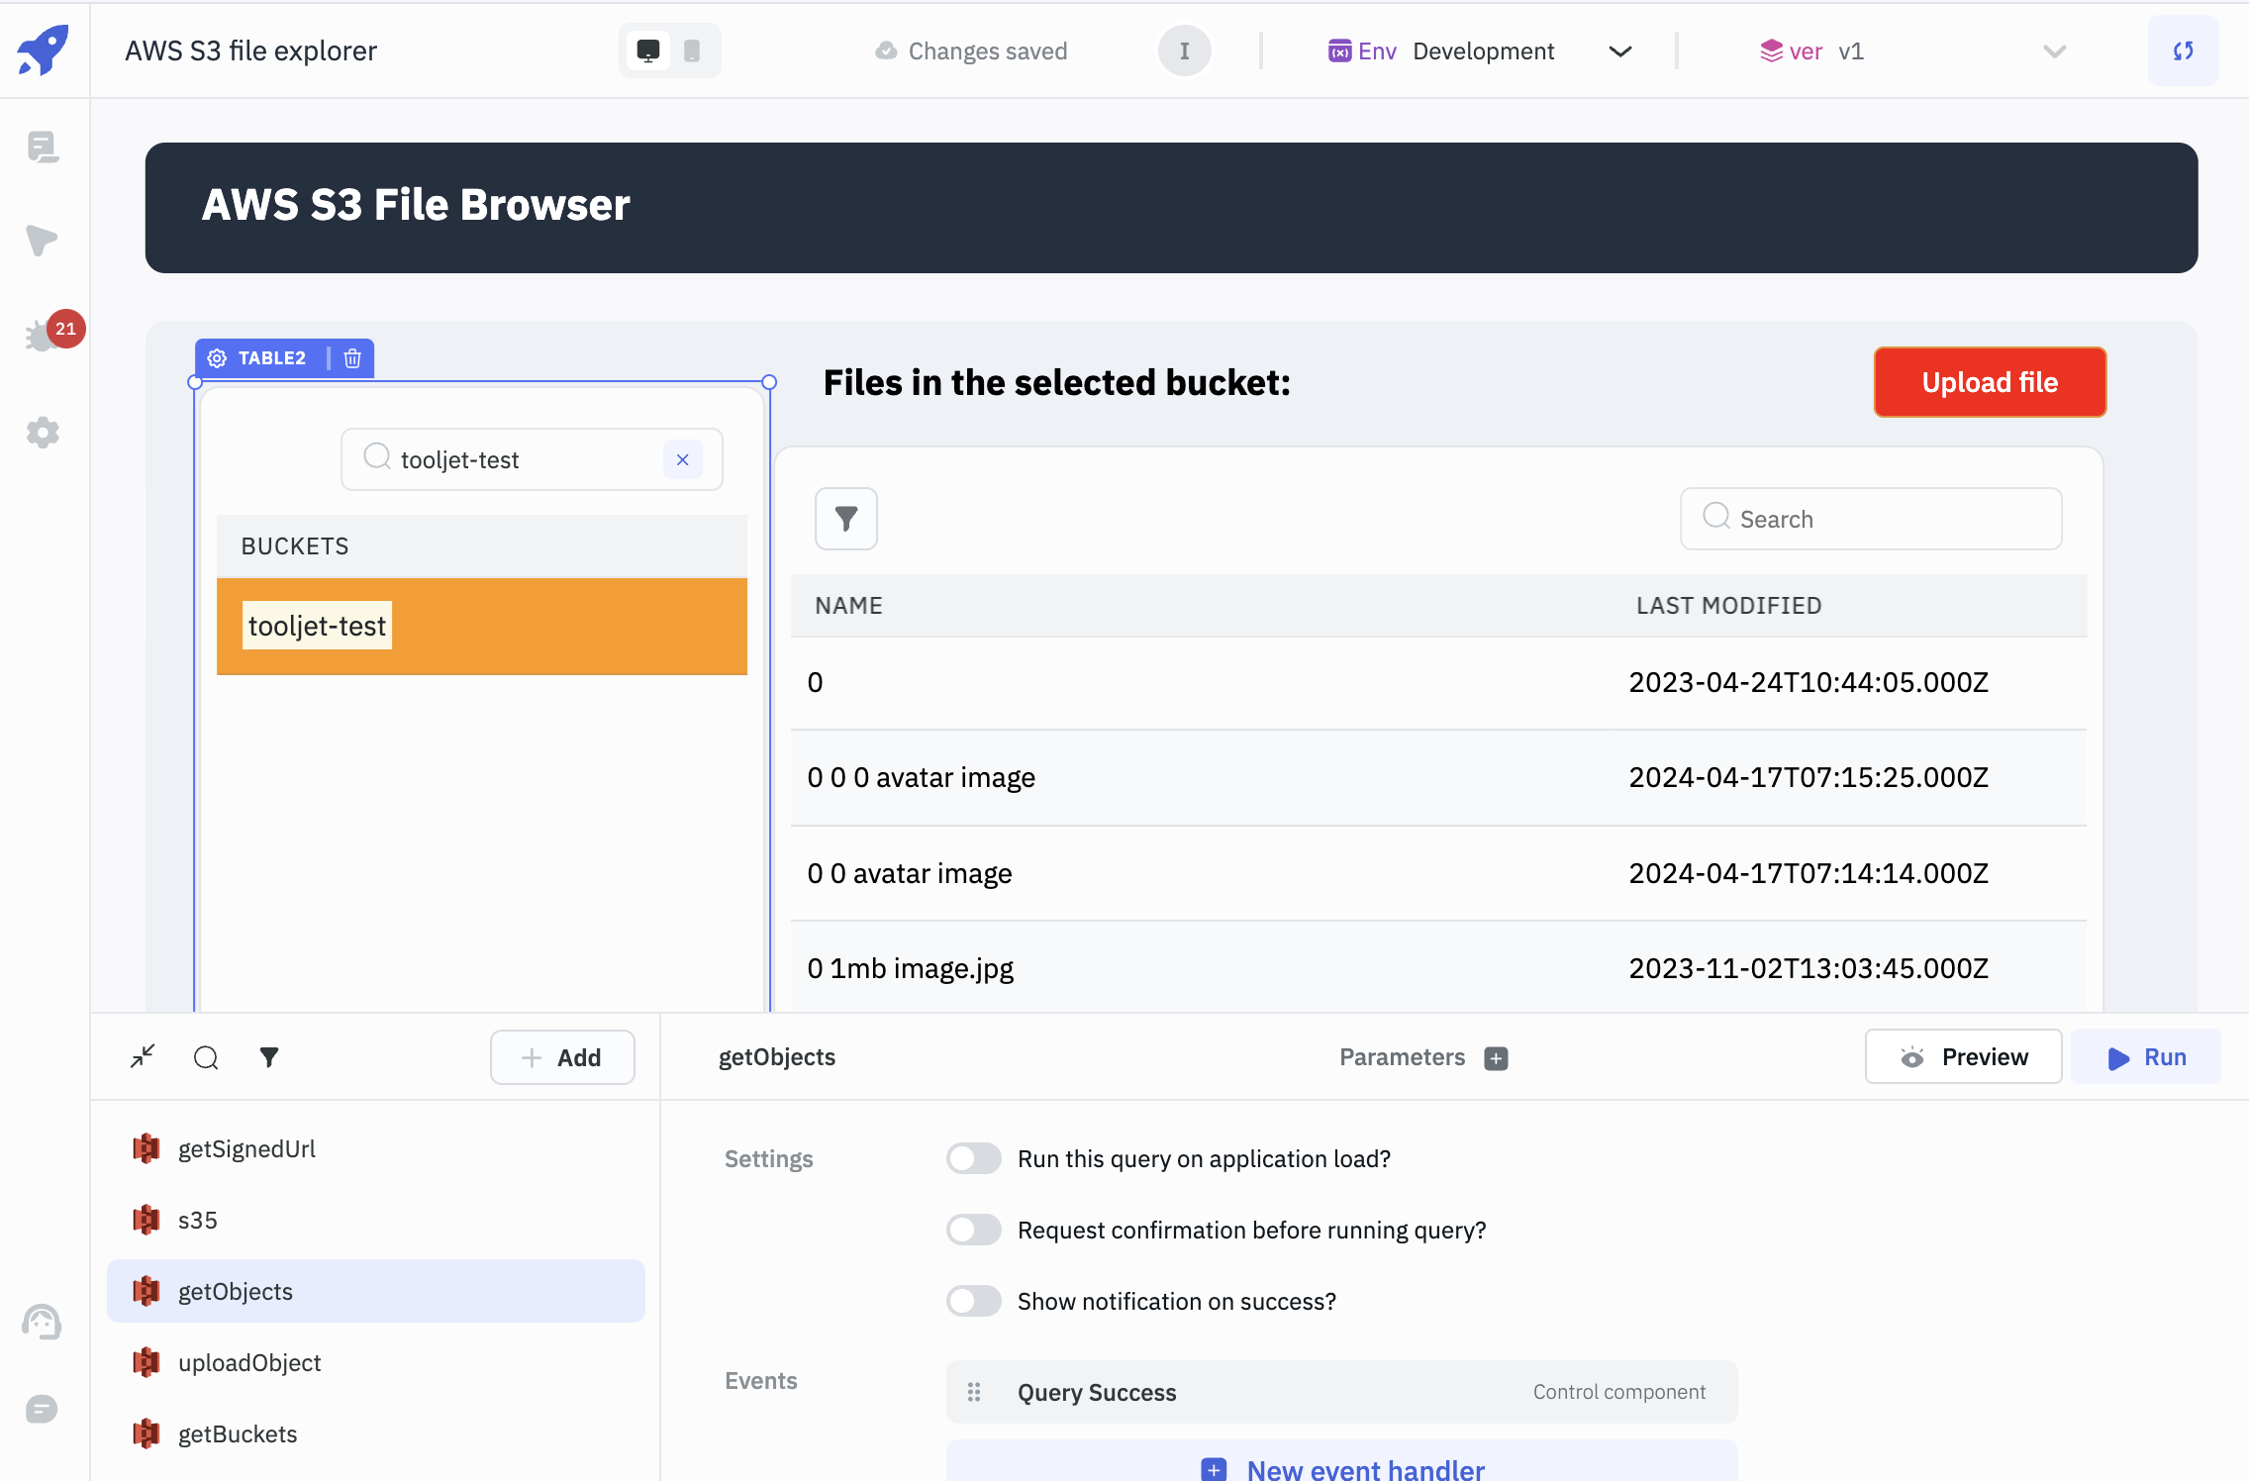The width and height of the screenshot is (2249, 1481).
Task: Click the getObjects query icon
Action: tap(144, 1291)
